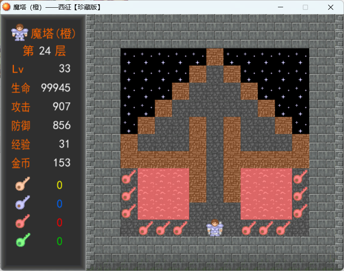Pick the last red key below right lava
344x271 pixels.
283,228
